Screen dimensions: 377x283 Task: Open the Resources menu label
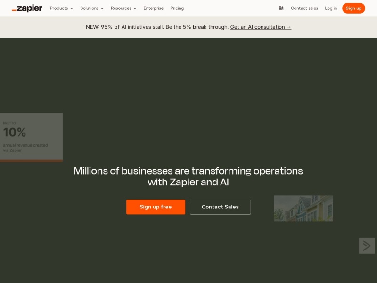point(121,8)
